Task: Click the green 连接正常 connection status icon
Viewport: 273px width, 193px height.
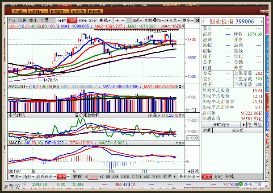Action: click(241, 184)
